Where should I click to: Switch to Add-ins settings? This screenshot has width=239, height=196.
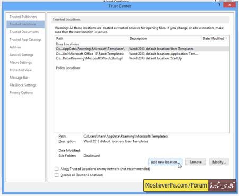coord(15,47)
